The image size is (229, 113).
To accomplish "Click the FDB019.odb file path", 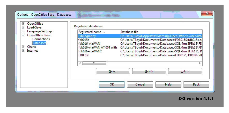I will (x=161, y=55).
